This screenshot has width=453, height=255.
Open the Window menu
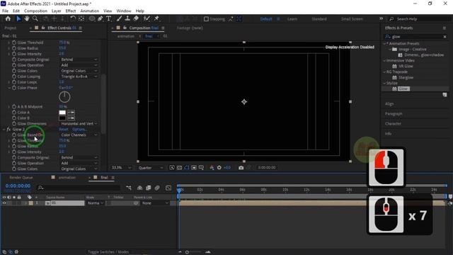124,11
